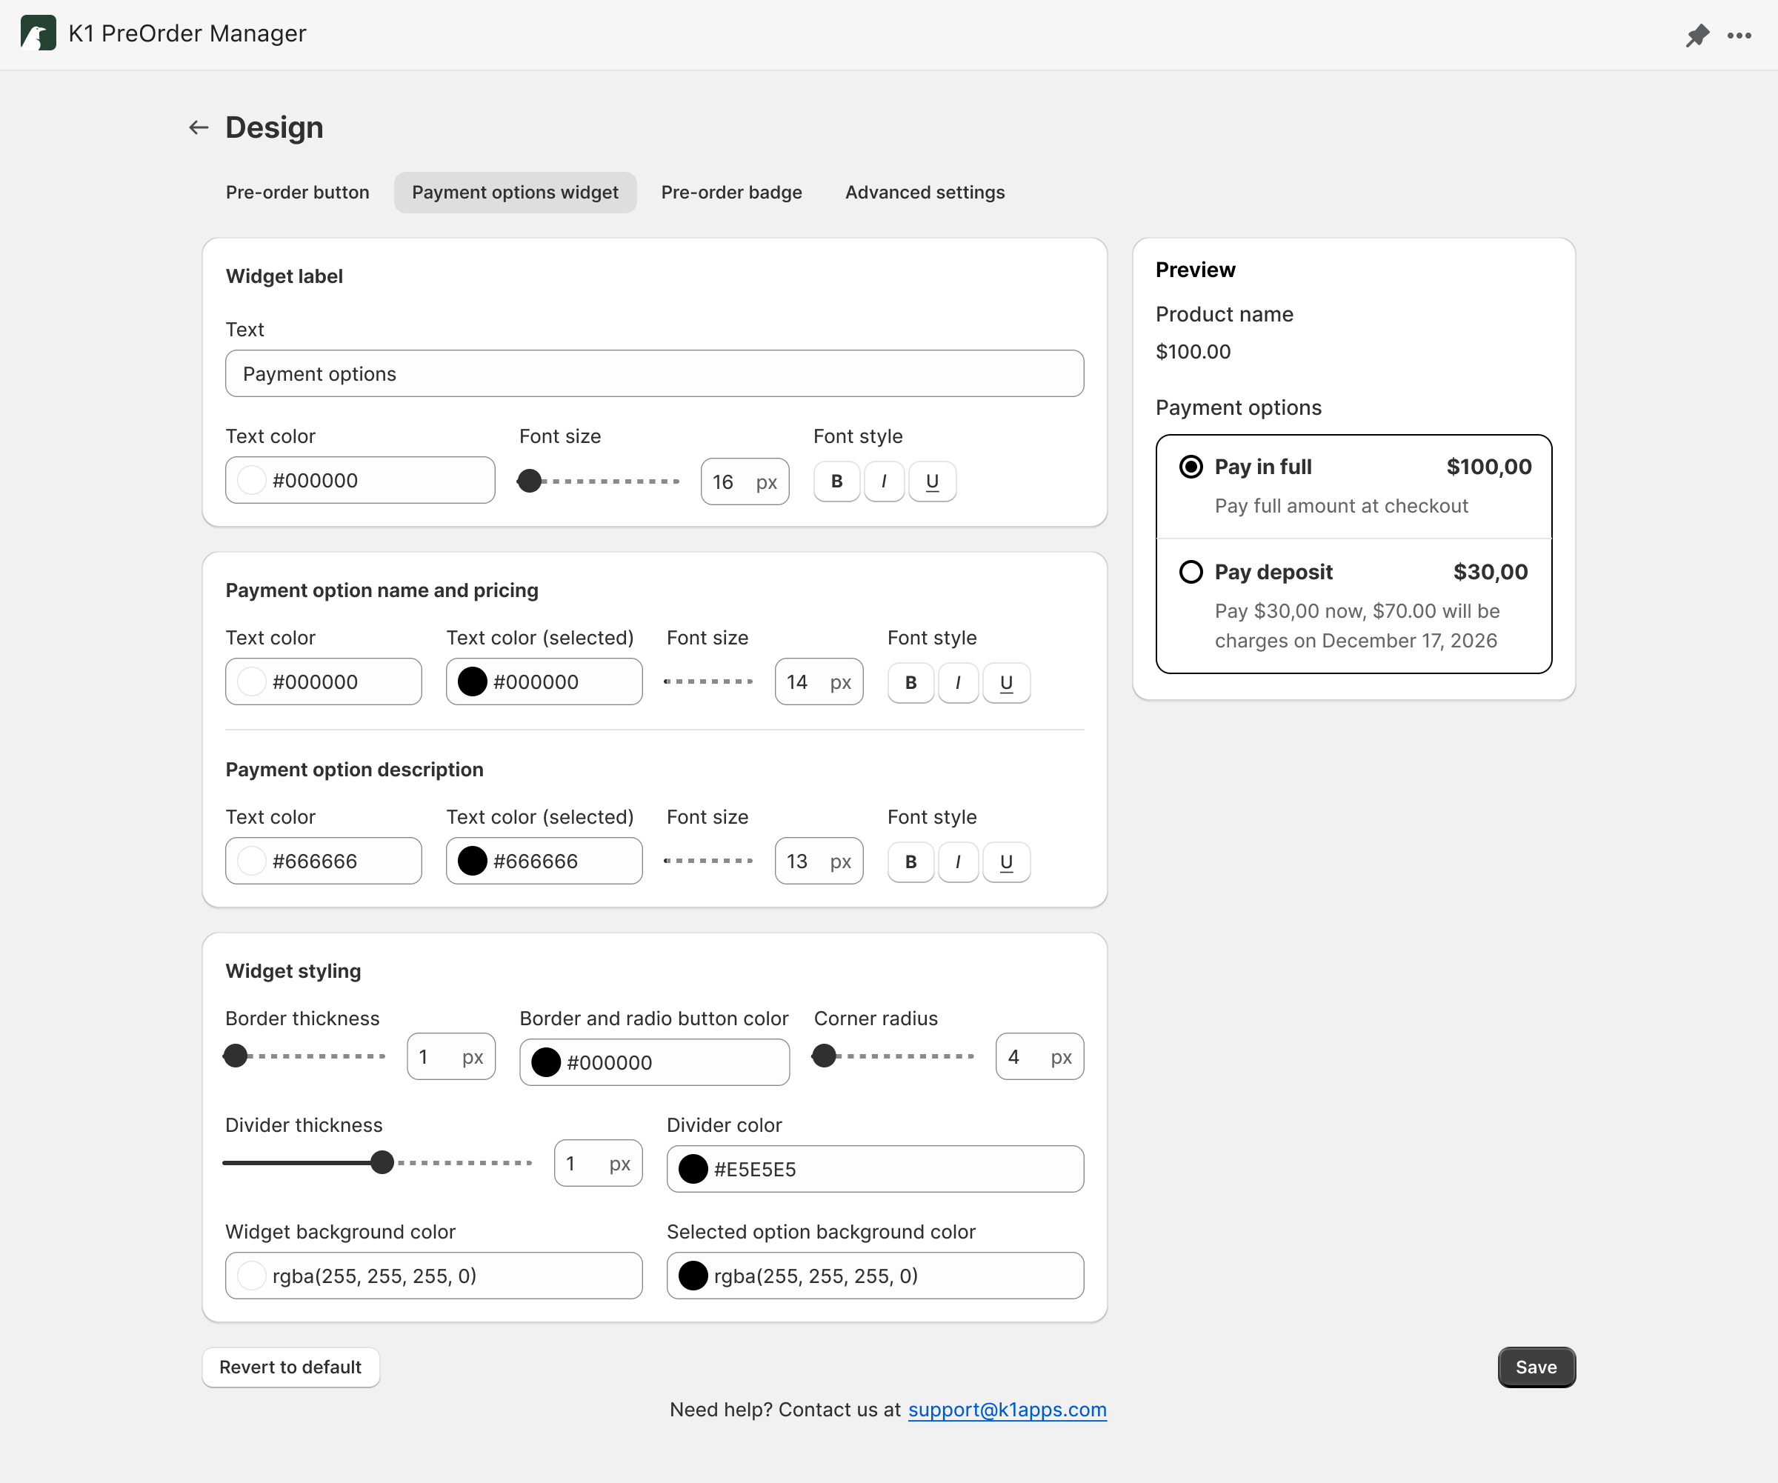Click the border and radio button color swatch
Viewport: 1778px width, 1483px height.
546,1062
